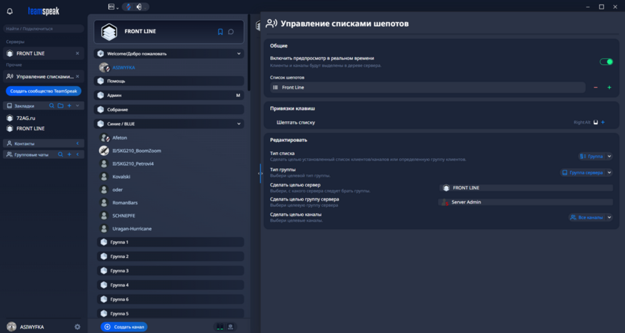Open the Группа 1 channel
Image resolution: width=625 pixels, height=333 pixels.
point(171,242)
